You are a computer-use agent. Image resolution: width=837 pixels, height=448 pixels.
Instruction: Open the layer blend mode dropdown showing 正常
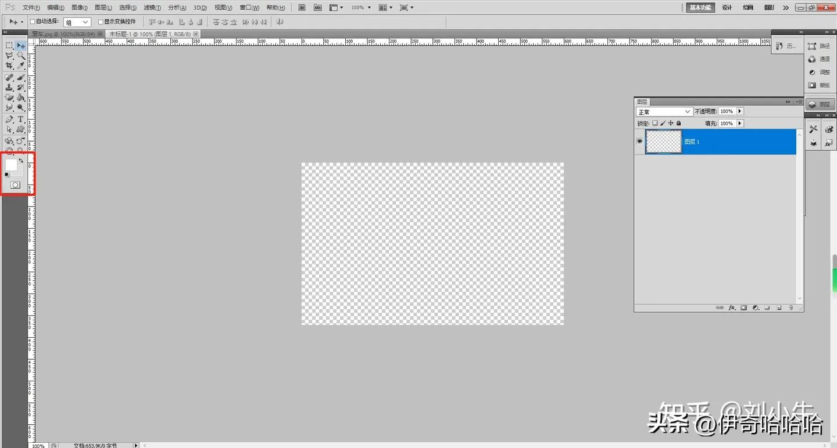(x=664, y=111)
